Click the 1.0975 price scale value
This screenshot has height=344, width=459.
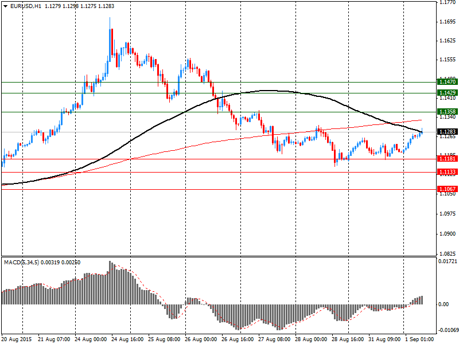448,214
